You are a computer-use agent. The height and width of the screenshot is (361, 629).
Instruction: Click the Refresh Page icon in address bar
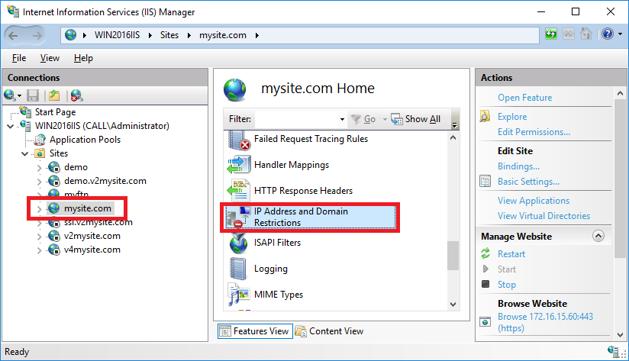[551, 34]
